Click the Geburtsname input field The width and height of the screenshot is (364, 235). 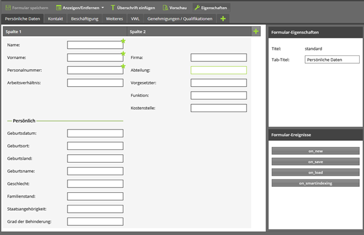pos(95,171)
